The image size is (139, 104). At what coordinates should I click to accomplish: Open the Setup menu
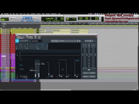pos(43,14)
